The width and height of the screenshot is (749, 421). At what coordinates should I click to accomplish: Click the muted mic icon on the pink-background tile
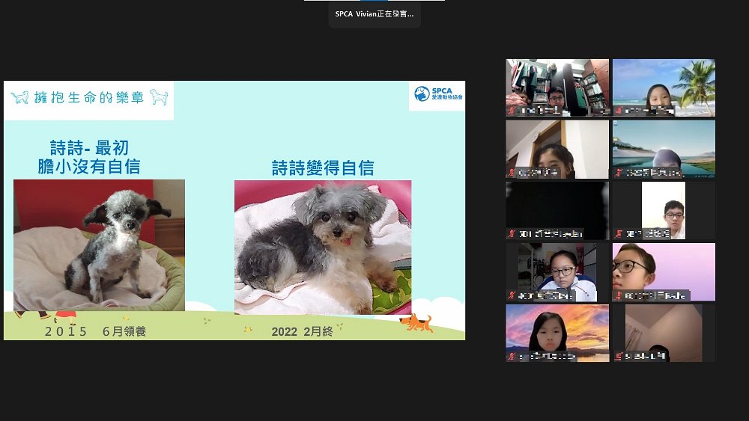coord(619,295)
